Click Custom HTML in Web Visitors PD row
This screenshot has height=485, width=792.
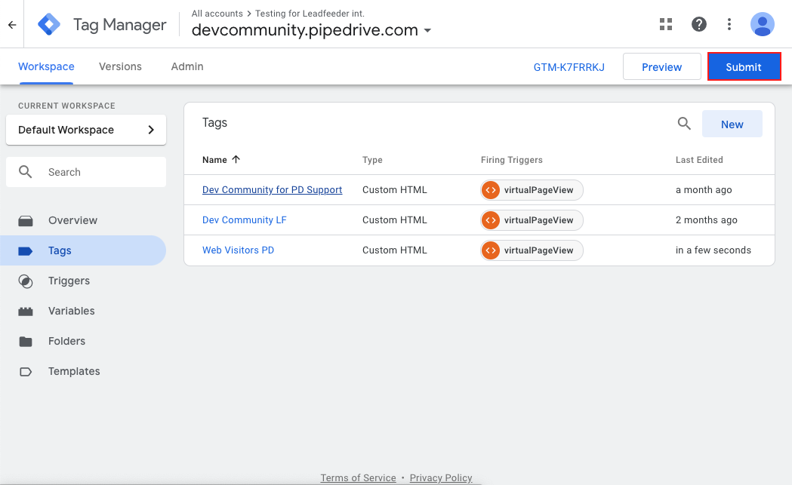pos(394,250)
